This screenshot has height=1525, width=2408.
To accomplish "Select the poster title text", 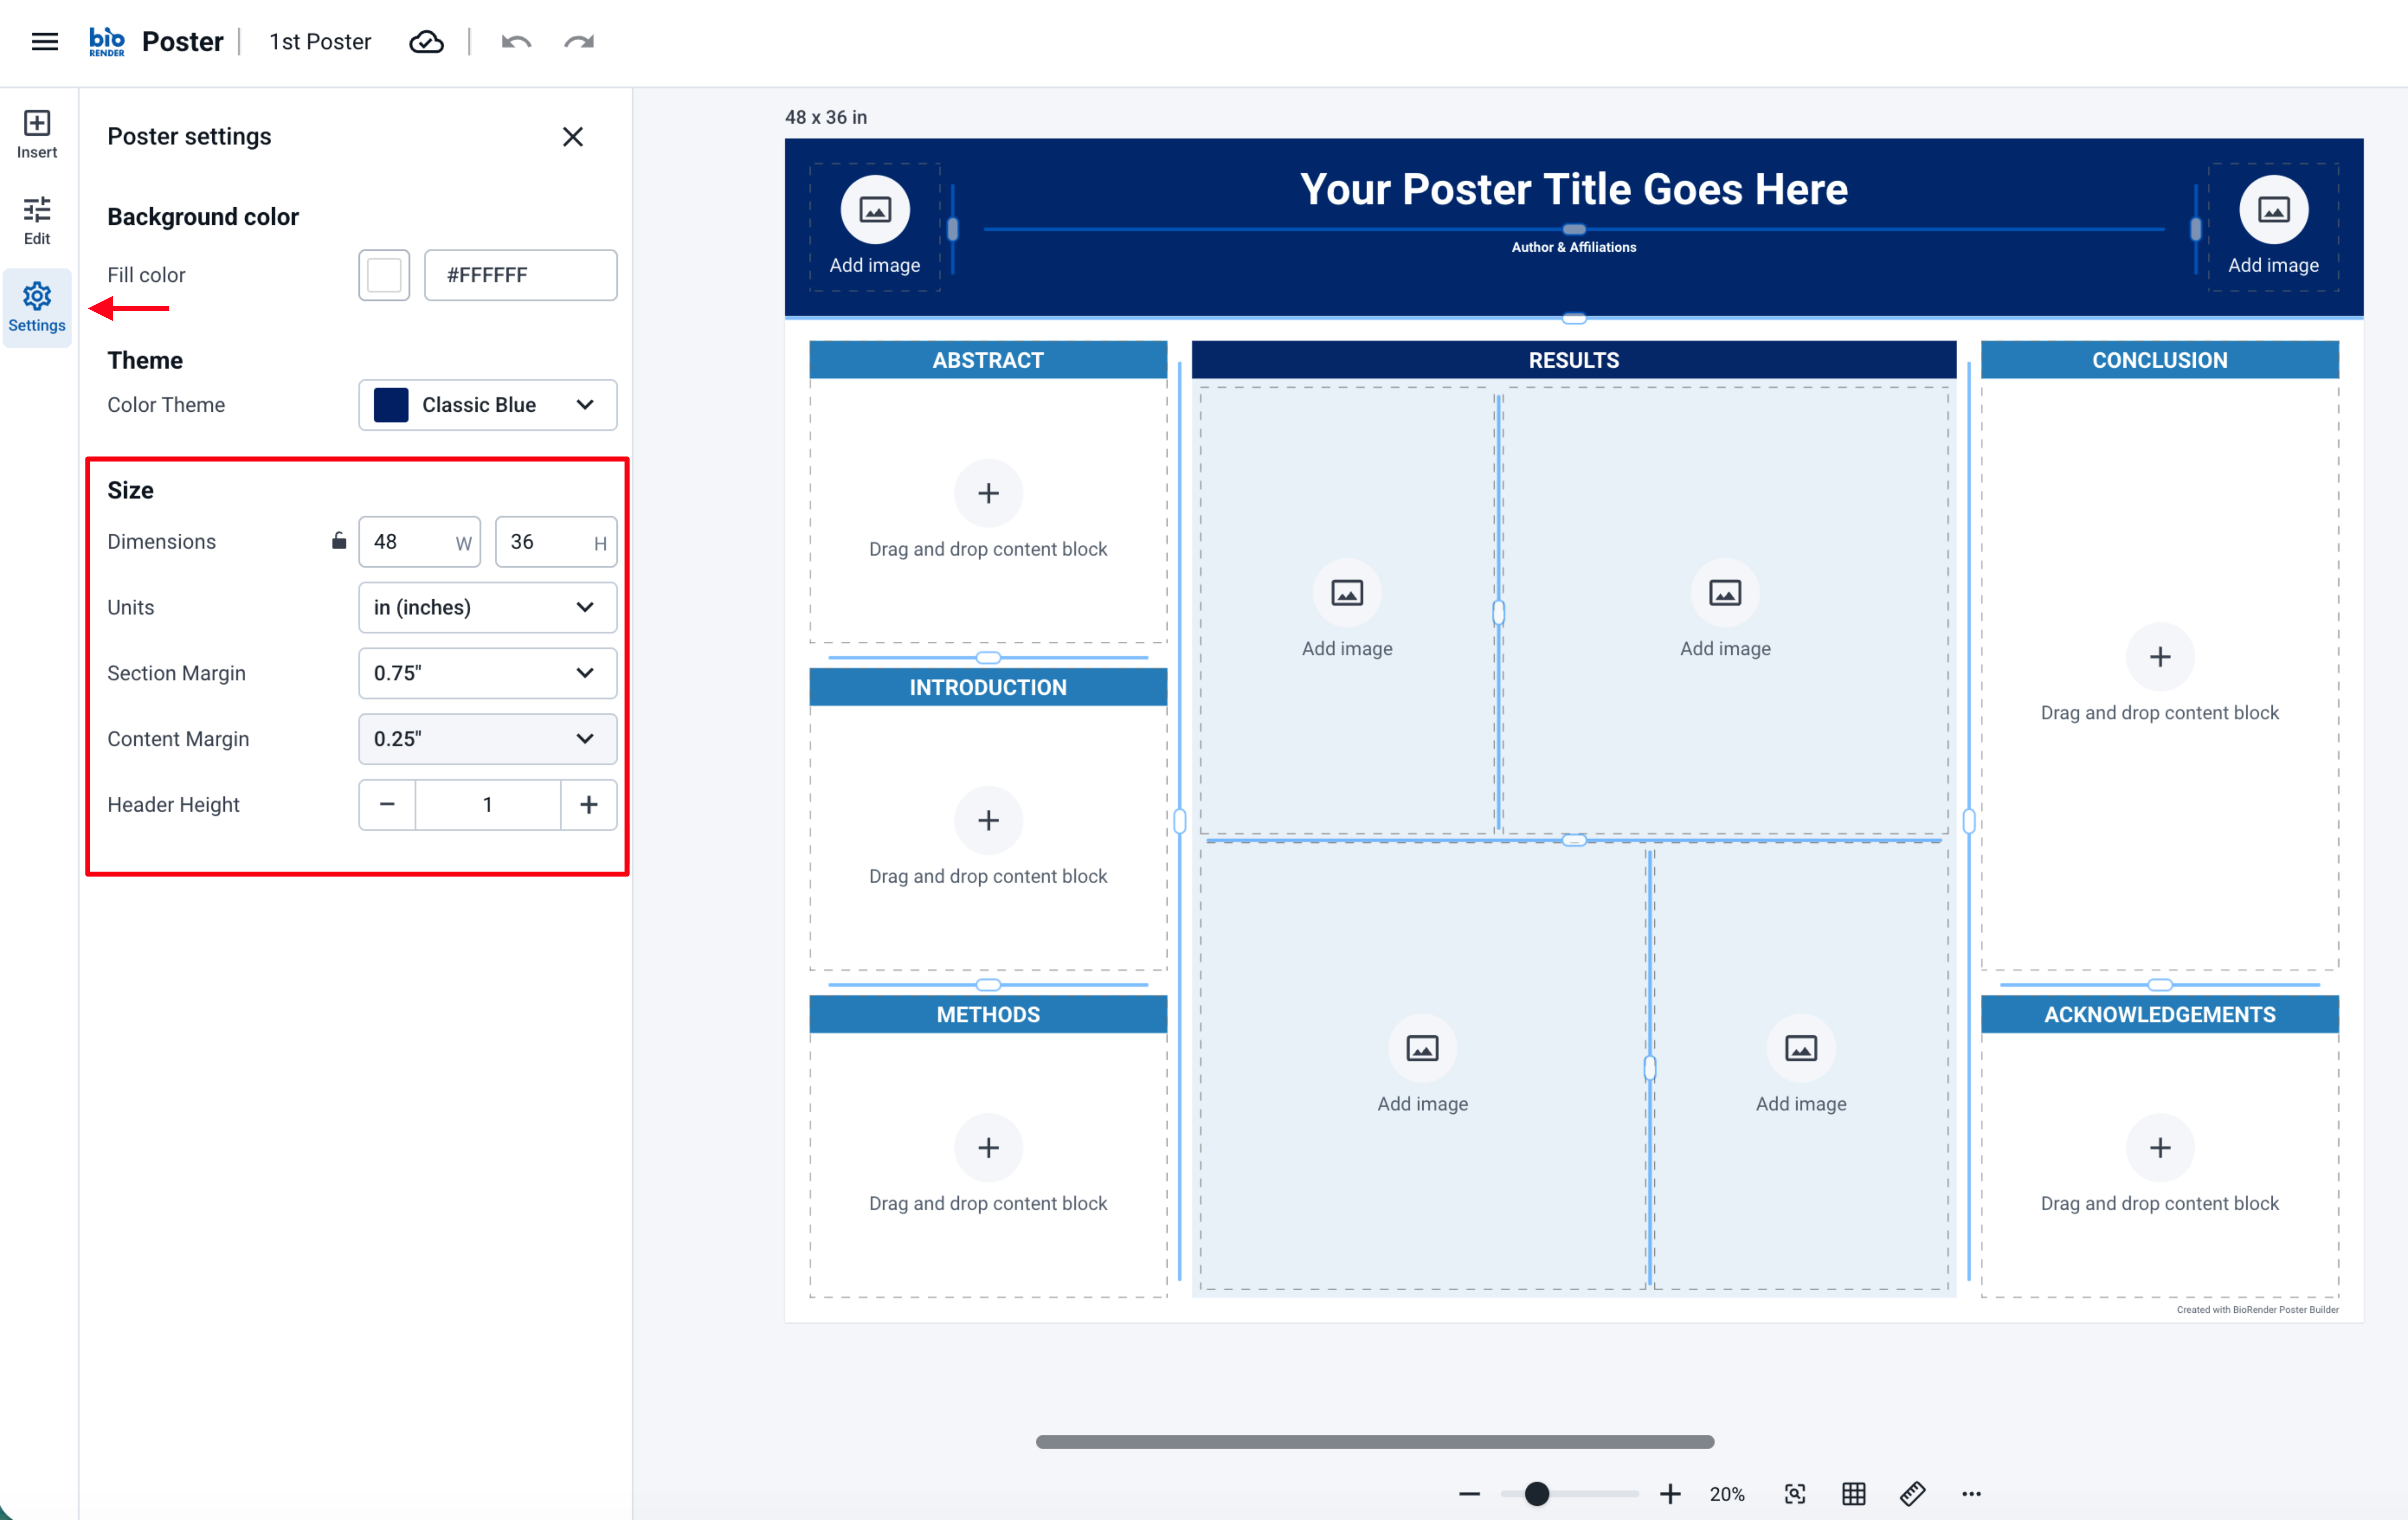I will 1574,190.
